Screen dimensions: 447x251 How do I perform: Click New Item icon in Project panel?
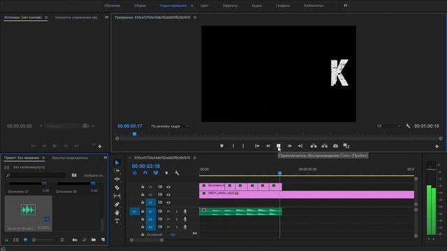(103, 240)
